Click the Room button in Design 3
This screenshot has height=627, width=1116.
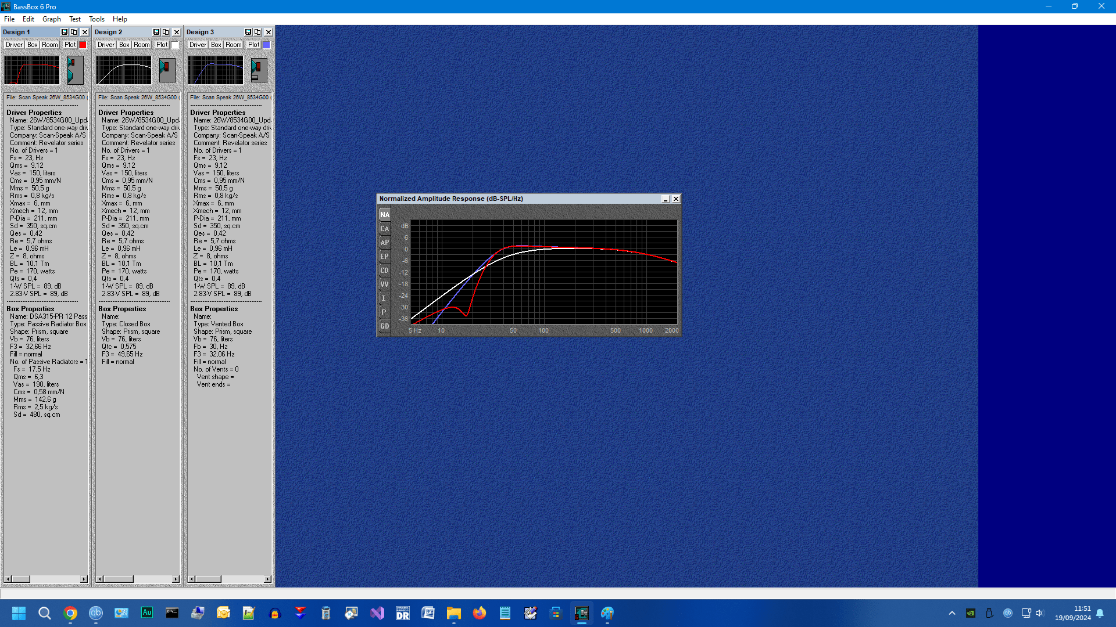tap(234, 45)
